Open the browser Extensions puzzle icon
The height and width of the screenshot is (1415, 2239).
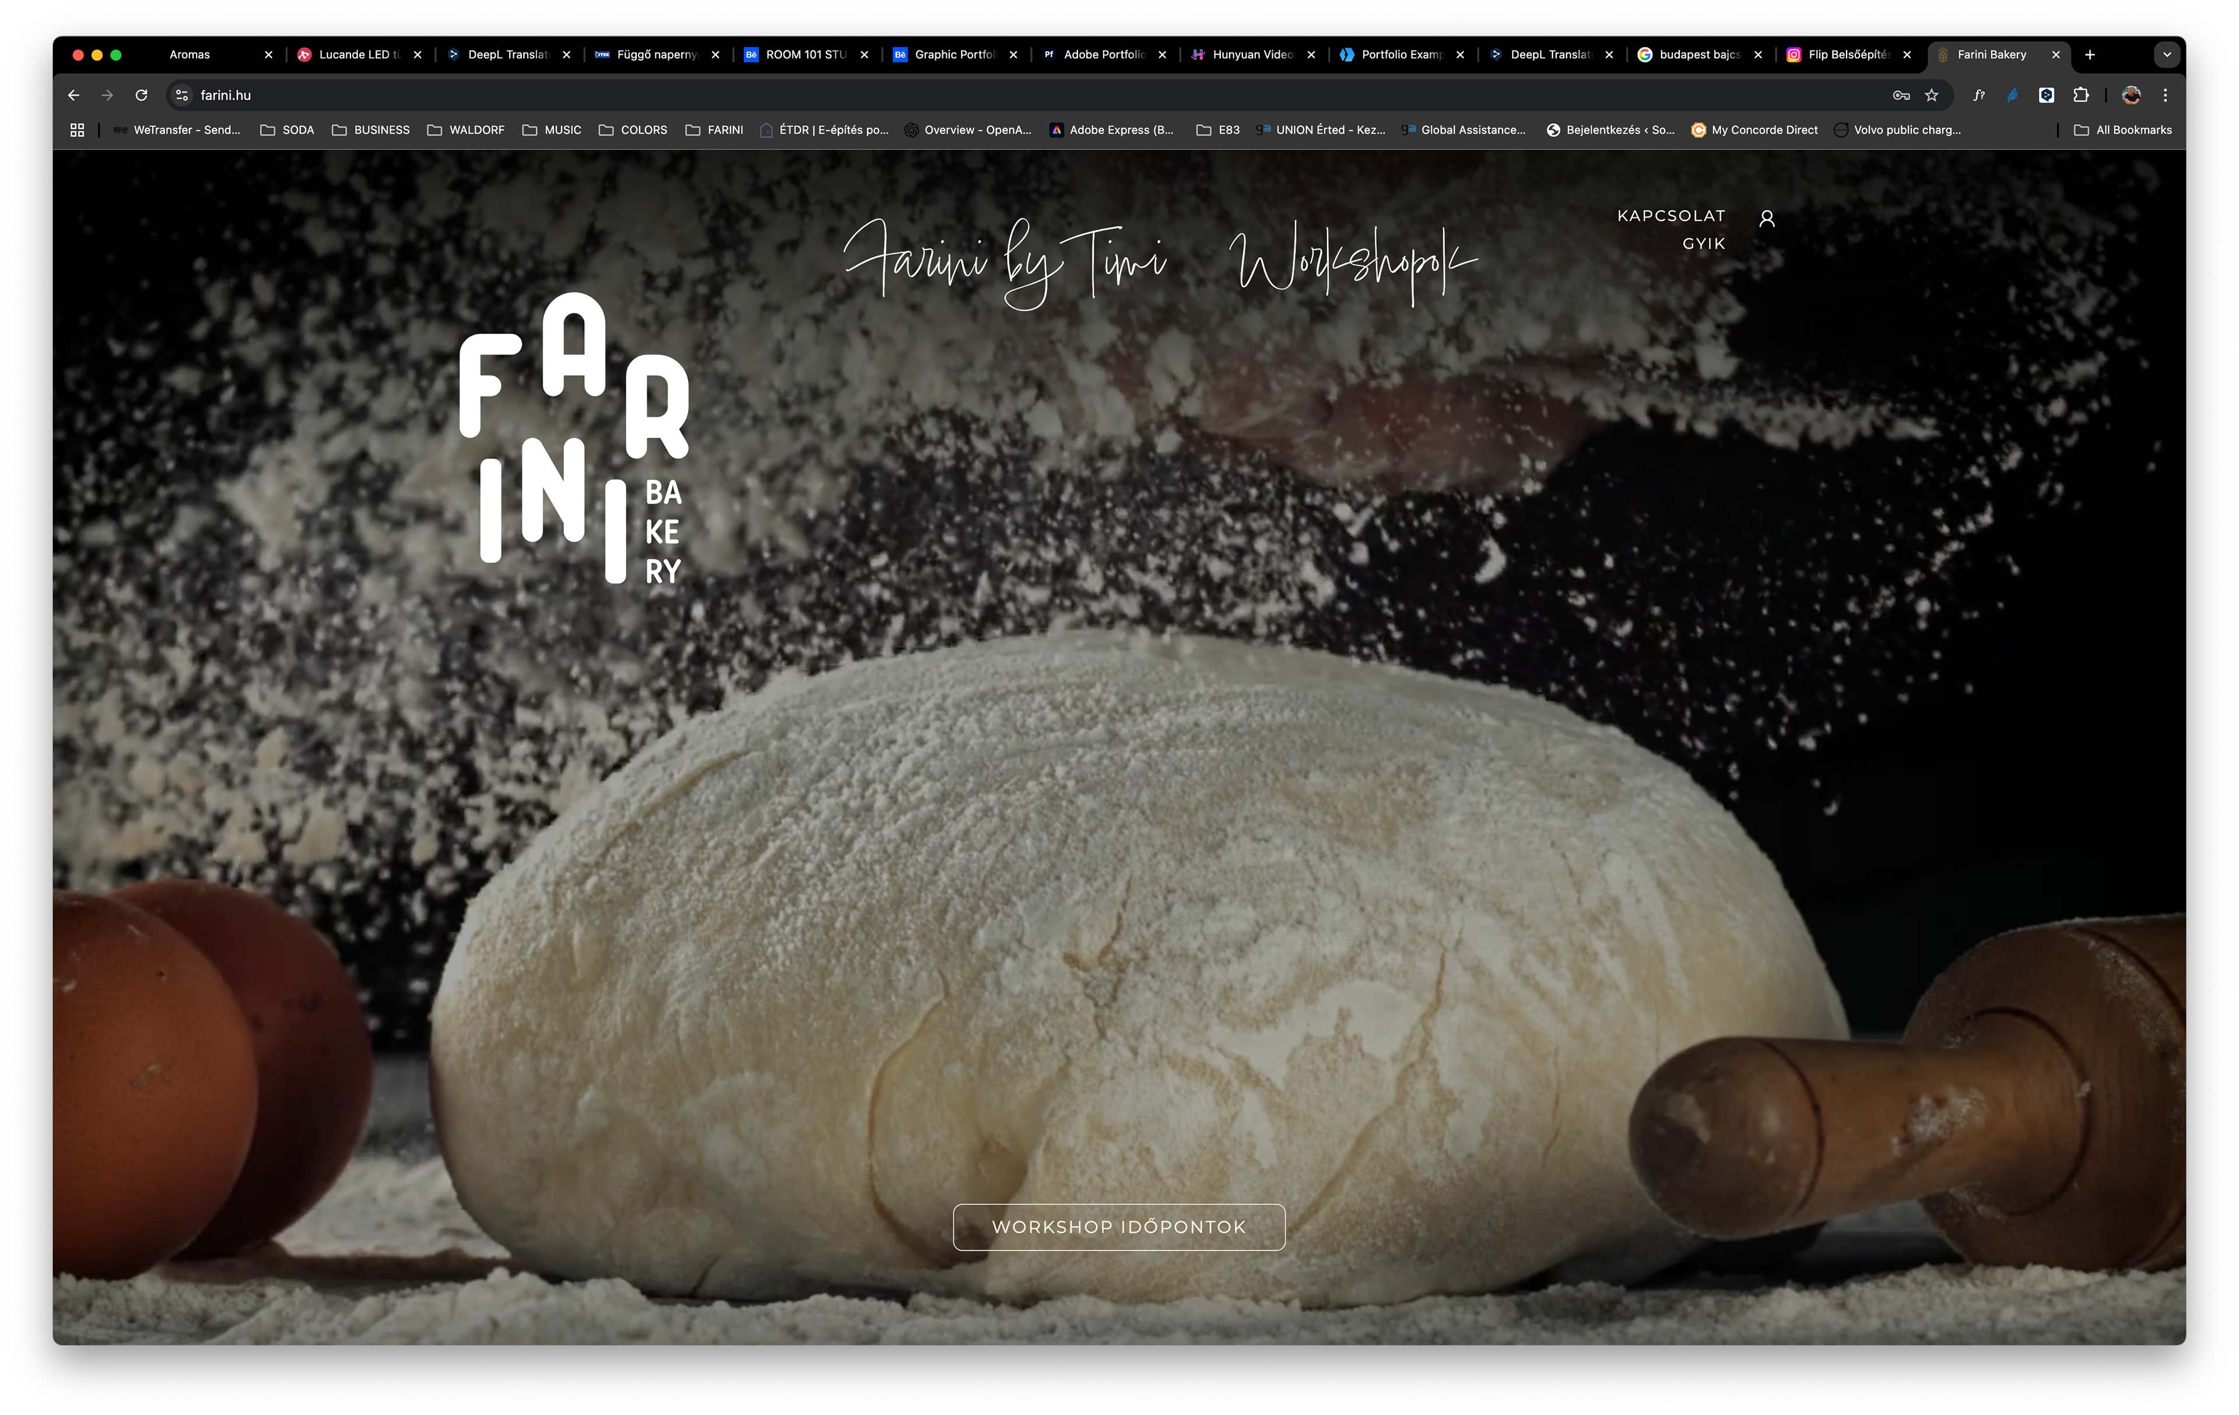2081,95
